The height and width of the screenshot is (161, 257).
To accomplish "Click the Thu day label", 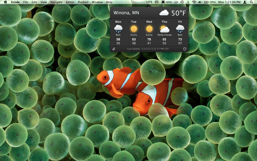I will click(x=164, y=22).
